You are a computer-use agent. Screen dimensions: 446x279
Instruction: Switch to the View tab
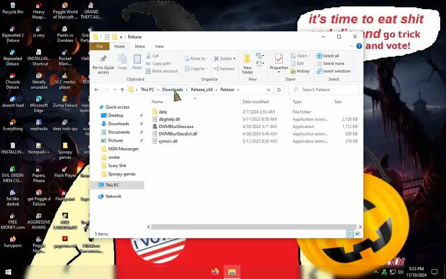click(159, 46)
